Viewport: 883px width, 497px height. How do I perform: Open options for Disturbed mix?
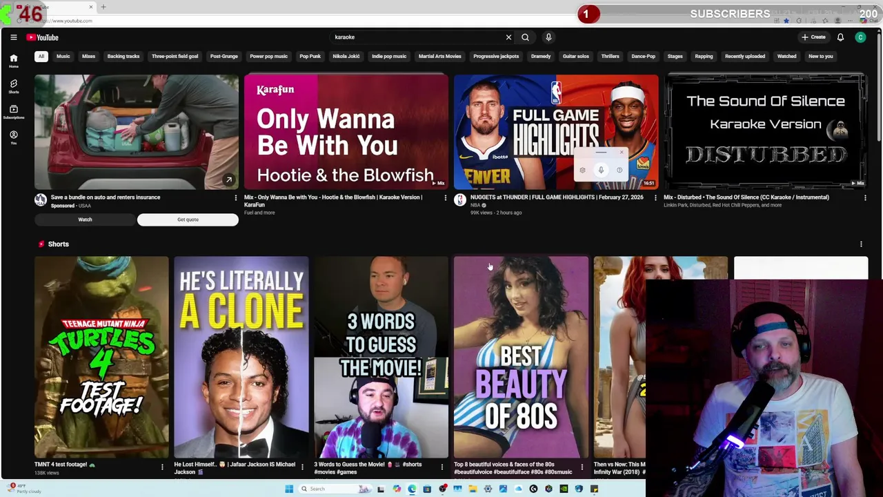(865, 198)
